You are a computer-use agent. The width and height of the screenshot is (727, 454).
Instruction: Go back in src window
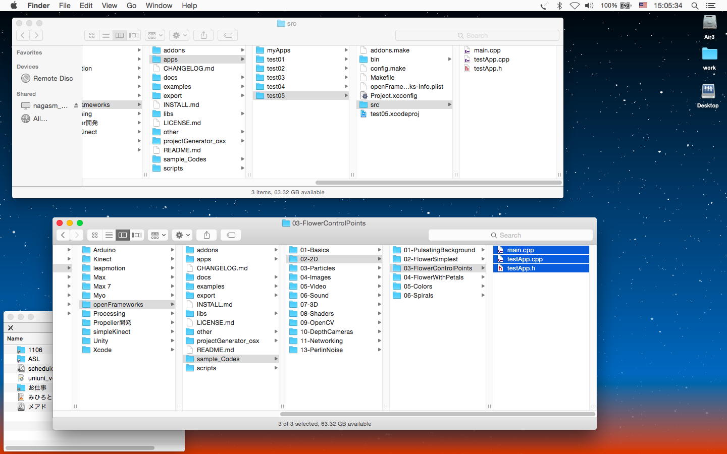tap(23, 35)
